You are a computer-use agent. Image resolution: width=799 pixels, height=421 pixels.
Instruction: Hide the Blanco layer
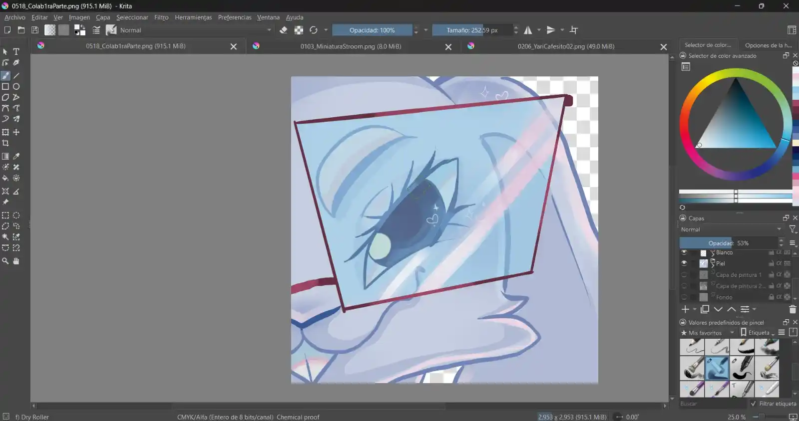tap(684, 252)
